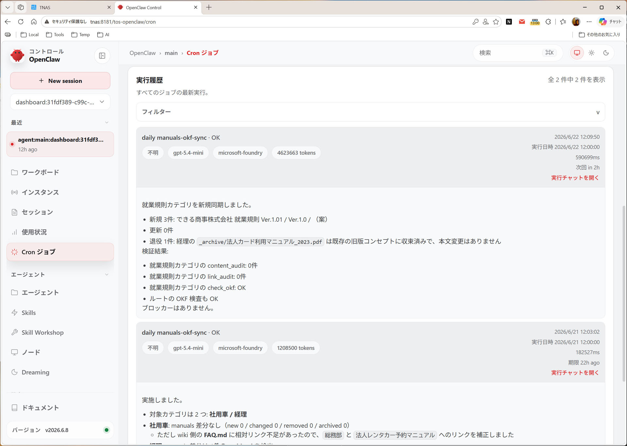Open 使用状況 in sidebar

(60, 232)
